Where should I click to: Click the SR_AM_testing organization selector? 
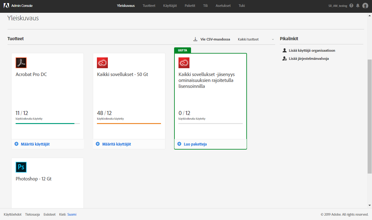[x=338, y=5]
